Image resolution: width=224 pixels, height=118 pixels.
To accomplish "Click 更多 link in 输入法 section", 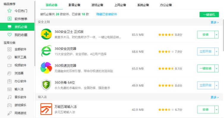I will coord(214,97).
